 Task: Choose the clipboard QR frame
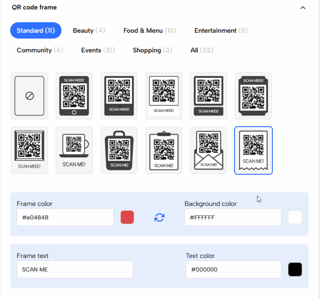pos(164,150)
